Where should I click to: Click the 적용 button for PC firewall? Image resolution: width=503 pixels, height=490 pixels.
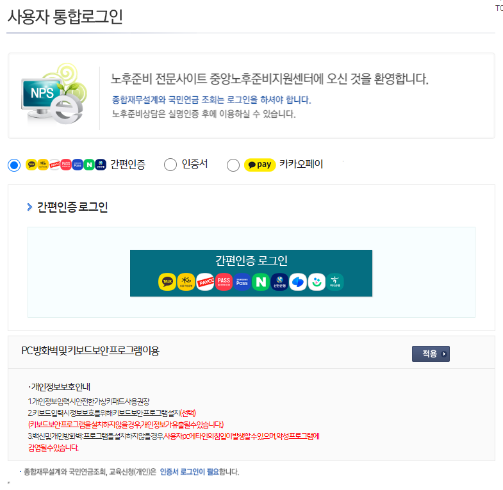(x=431, y=354)
